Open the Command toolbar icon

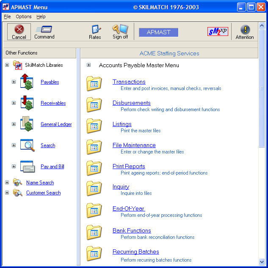(44, 29)
